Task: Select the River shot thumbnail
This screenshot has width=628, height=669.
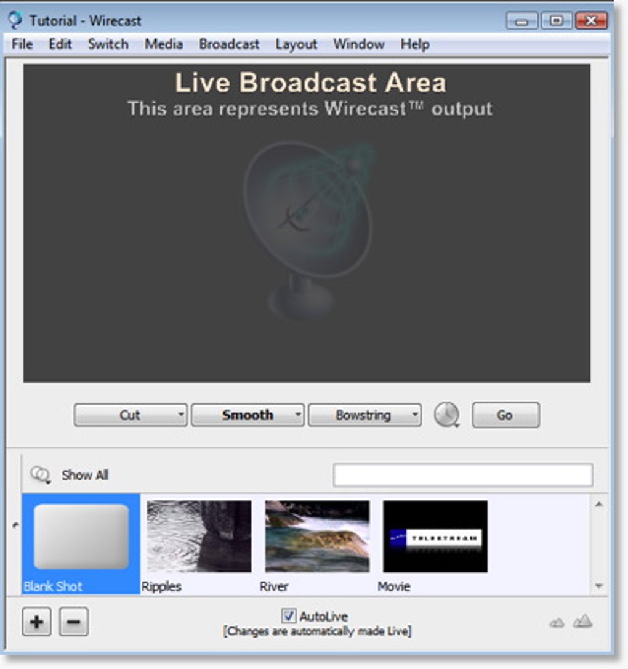Action: [317, 537]
